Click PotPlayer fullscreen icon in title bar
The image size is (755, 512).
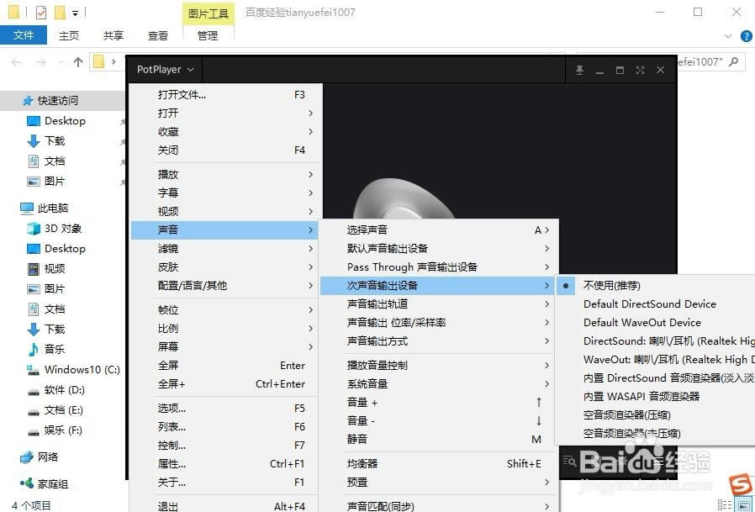pos(640,71)
